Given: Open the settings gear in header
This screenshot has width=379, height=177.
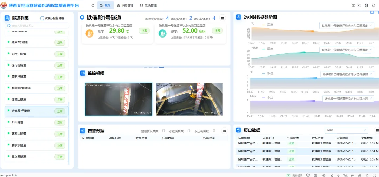Looking at the screenshot, I should [366, 5].
